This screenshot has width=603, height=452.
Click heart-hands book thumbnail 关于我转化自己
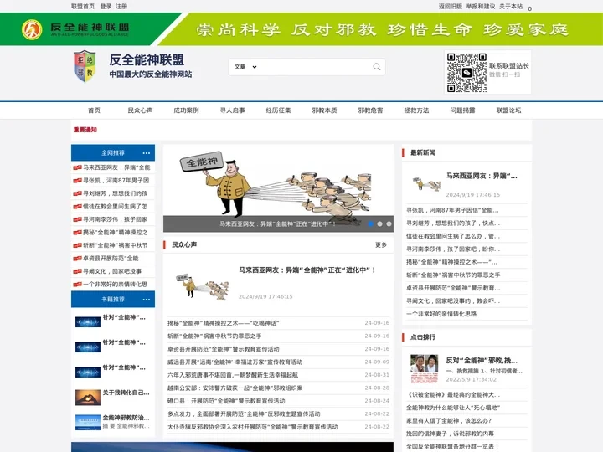[x=88, y=398]
